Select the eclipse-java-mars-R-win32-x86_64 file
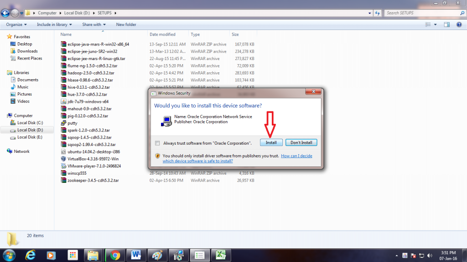The image size is (467, 262). 99,44
